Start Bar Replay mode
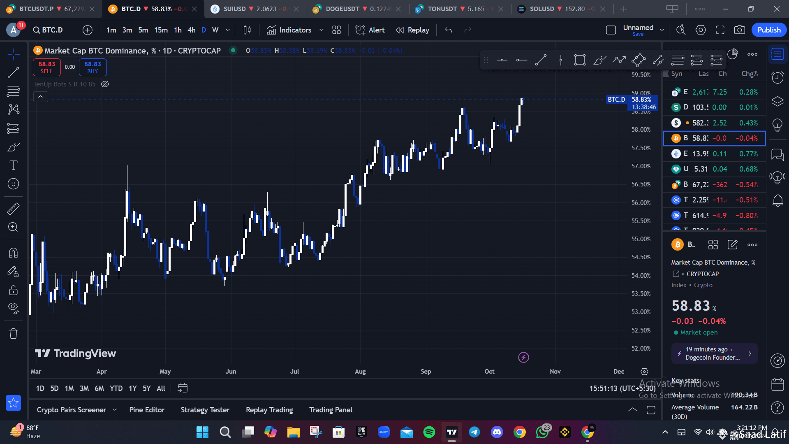The image size is (789, 444). pyautogui.click(x=412, y=30)
